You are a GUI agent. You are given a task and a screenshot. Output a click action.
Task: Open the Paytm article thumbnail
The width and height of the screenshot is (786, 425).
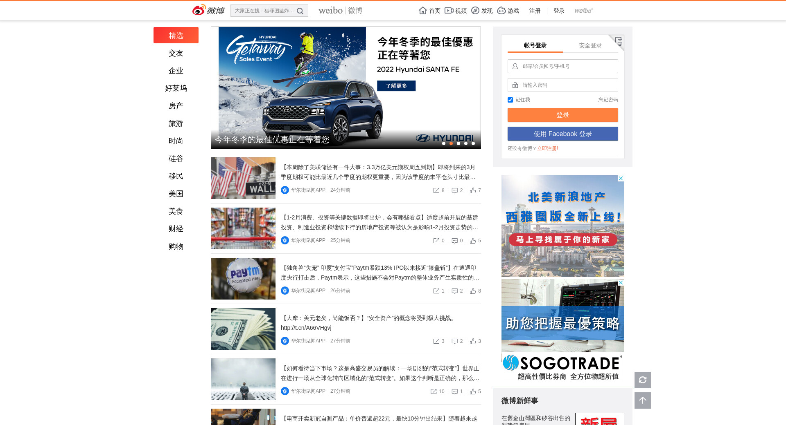(243, 279)
